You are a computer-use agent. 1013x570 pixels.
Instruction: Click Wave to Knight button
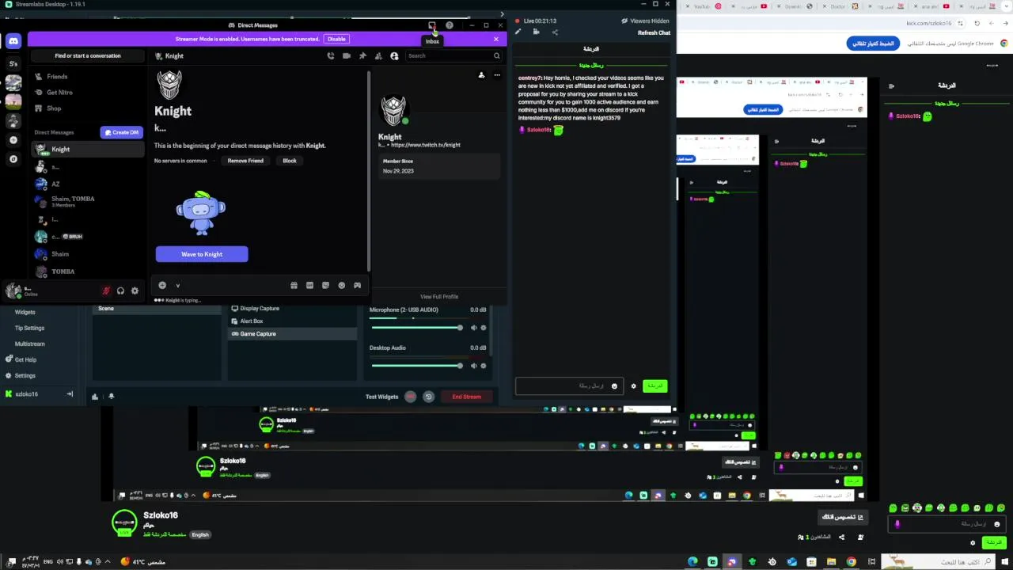(x=202, y=254)
